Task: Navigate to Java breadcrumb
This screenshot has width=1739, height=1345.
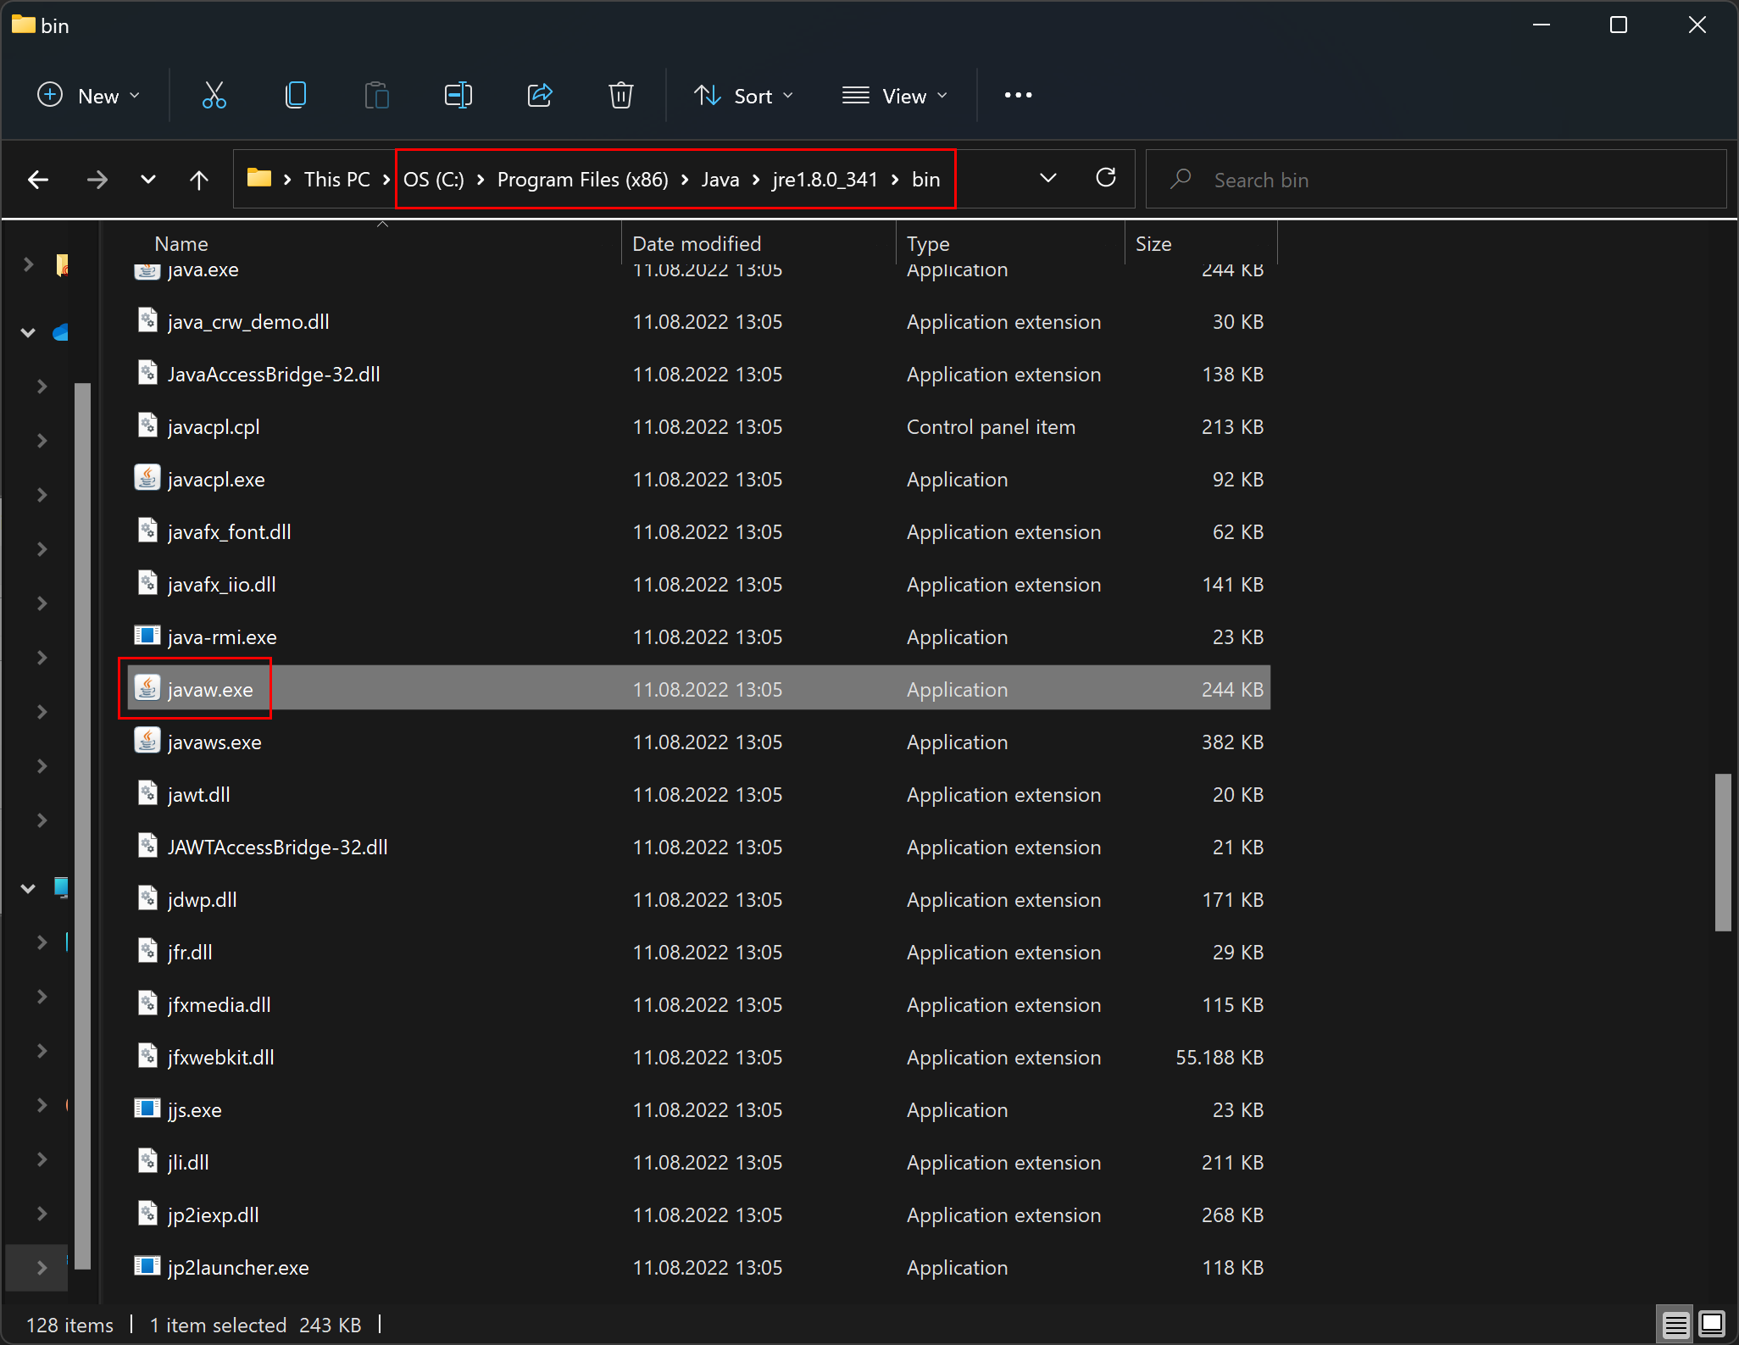Action: click(720, 180)
